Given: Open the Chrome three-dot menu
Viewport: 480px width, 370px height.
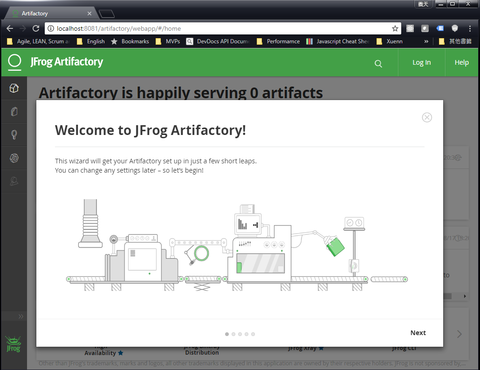Looking at the screenshot, I should click(x=470, y=28).
